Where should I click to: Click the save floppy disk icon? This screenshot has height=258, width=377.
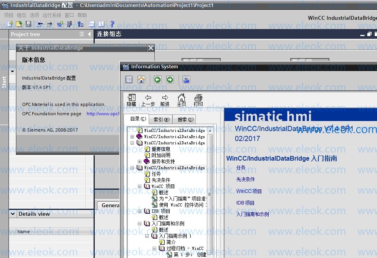[28, 24]
